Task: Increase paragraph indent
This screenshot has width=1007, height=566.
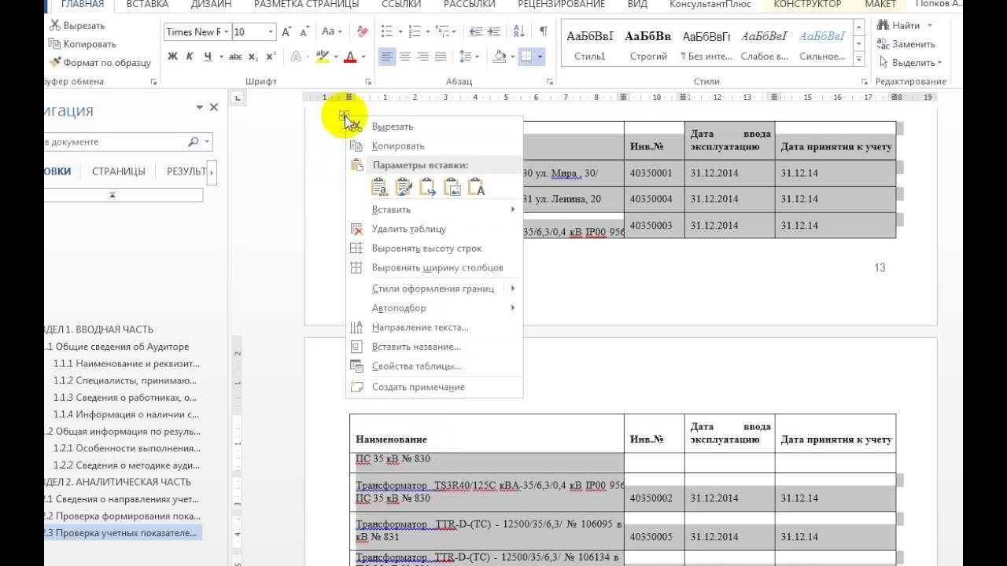Action: (495, 31)
